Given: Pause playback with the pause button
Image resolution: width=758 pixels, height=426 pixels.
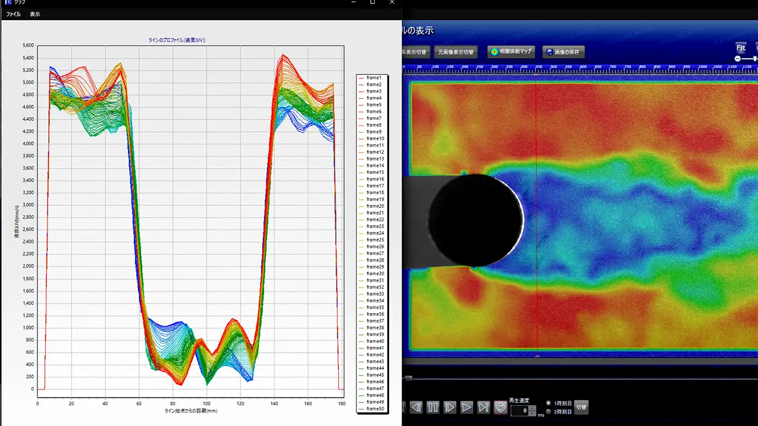Looking at the screenshot, I should point(433,407).
